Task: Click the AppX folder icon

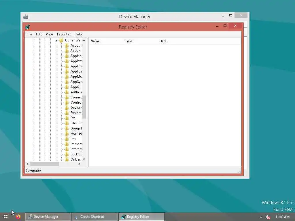Action: (x=67, y=87)
